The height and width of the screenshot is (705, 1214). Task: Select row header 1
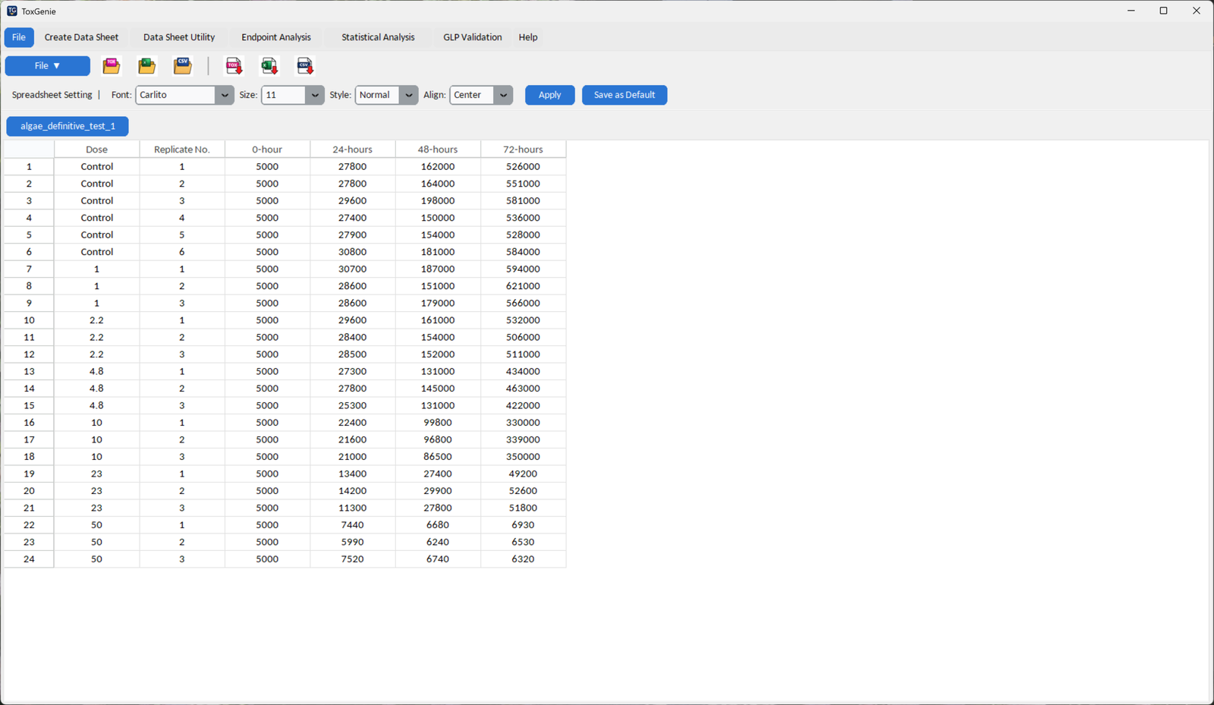point(29,167)
